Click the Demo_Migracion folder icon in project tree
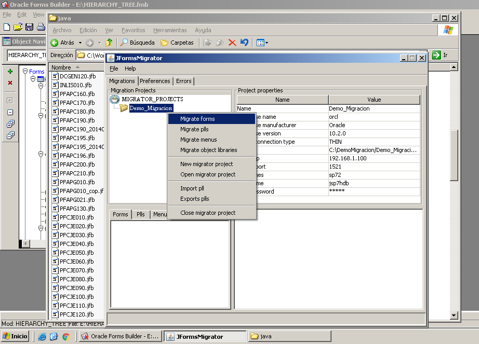Screen dimensions: 479x344 tap(124, 108)
